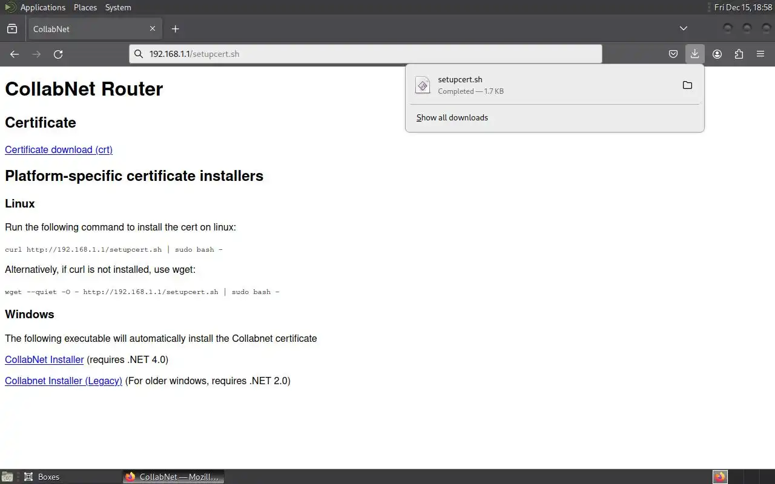Open the Places menu
Viewport: 775px width, 484px height.
coord(85,7)
